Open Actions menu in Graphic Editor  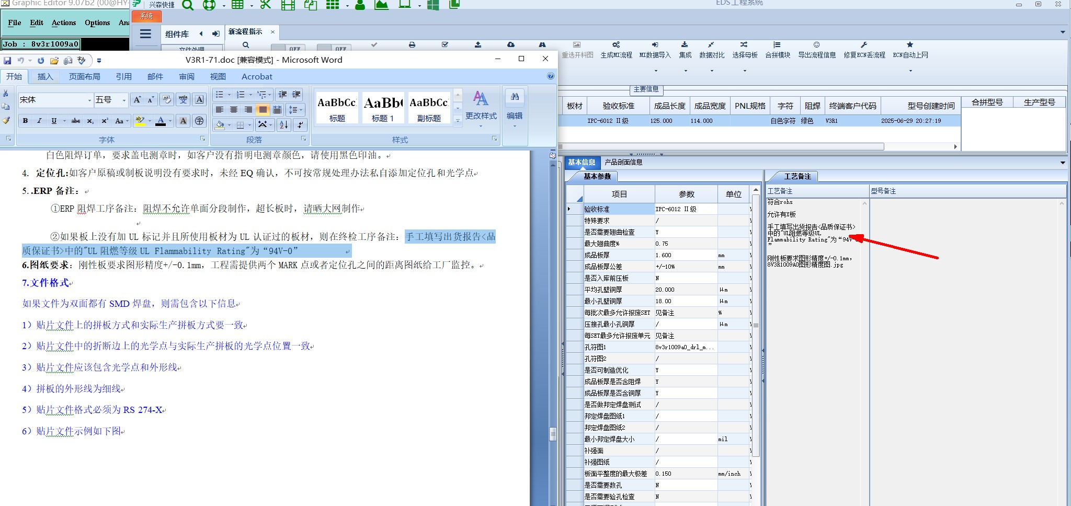[64, 22]
